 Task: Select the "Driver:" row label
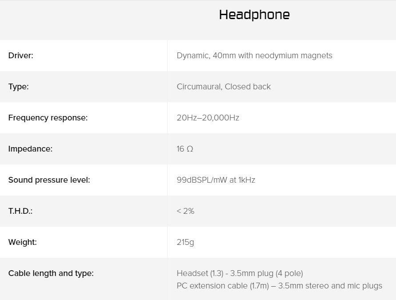click(21, 56)
